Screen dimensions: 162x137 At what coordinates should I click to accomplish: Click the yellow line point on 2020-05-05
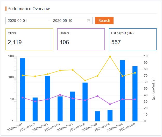pos(73,70)
